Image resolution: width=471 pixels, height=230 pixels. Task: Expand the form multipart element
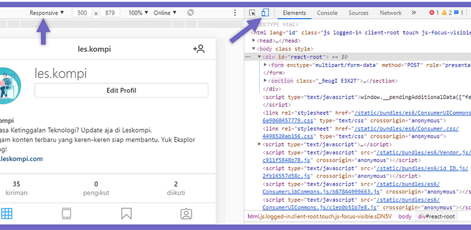coord(265,65)
